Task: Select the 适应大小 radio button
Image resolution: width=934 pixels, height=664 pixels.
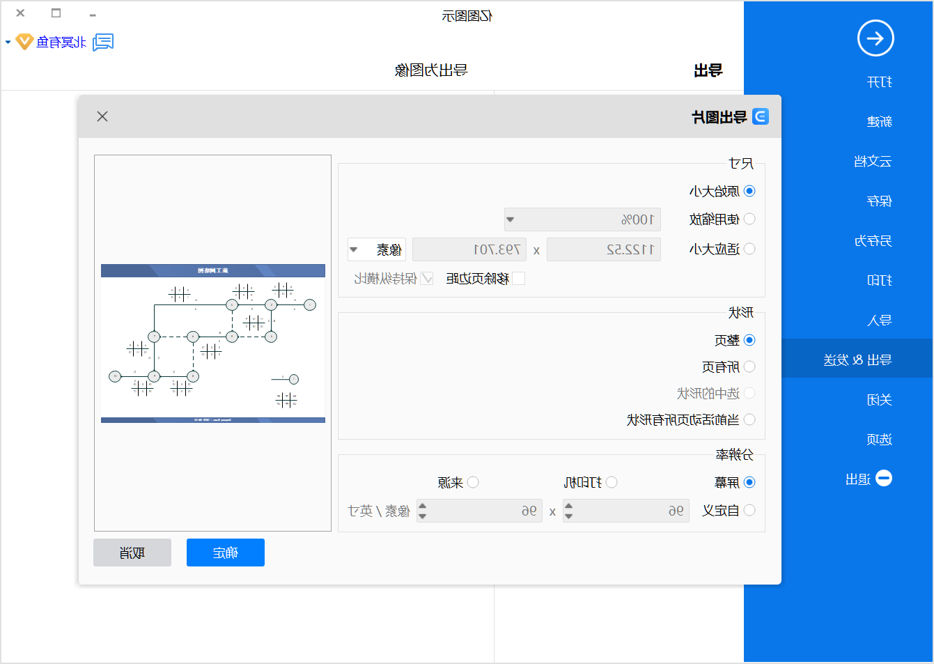Action: click(749, 249)
